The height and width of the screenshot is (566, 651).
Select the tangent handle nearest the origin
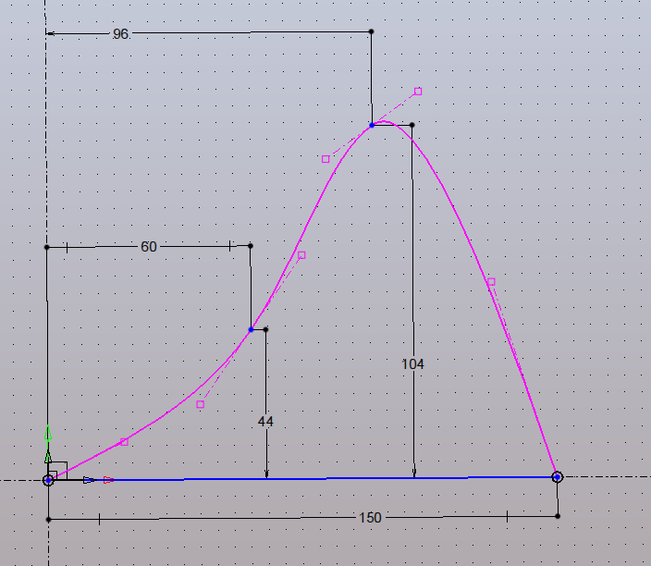pos(124,442)
